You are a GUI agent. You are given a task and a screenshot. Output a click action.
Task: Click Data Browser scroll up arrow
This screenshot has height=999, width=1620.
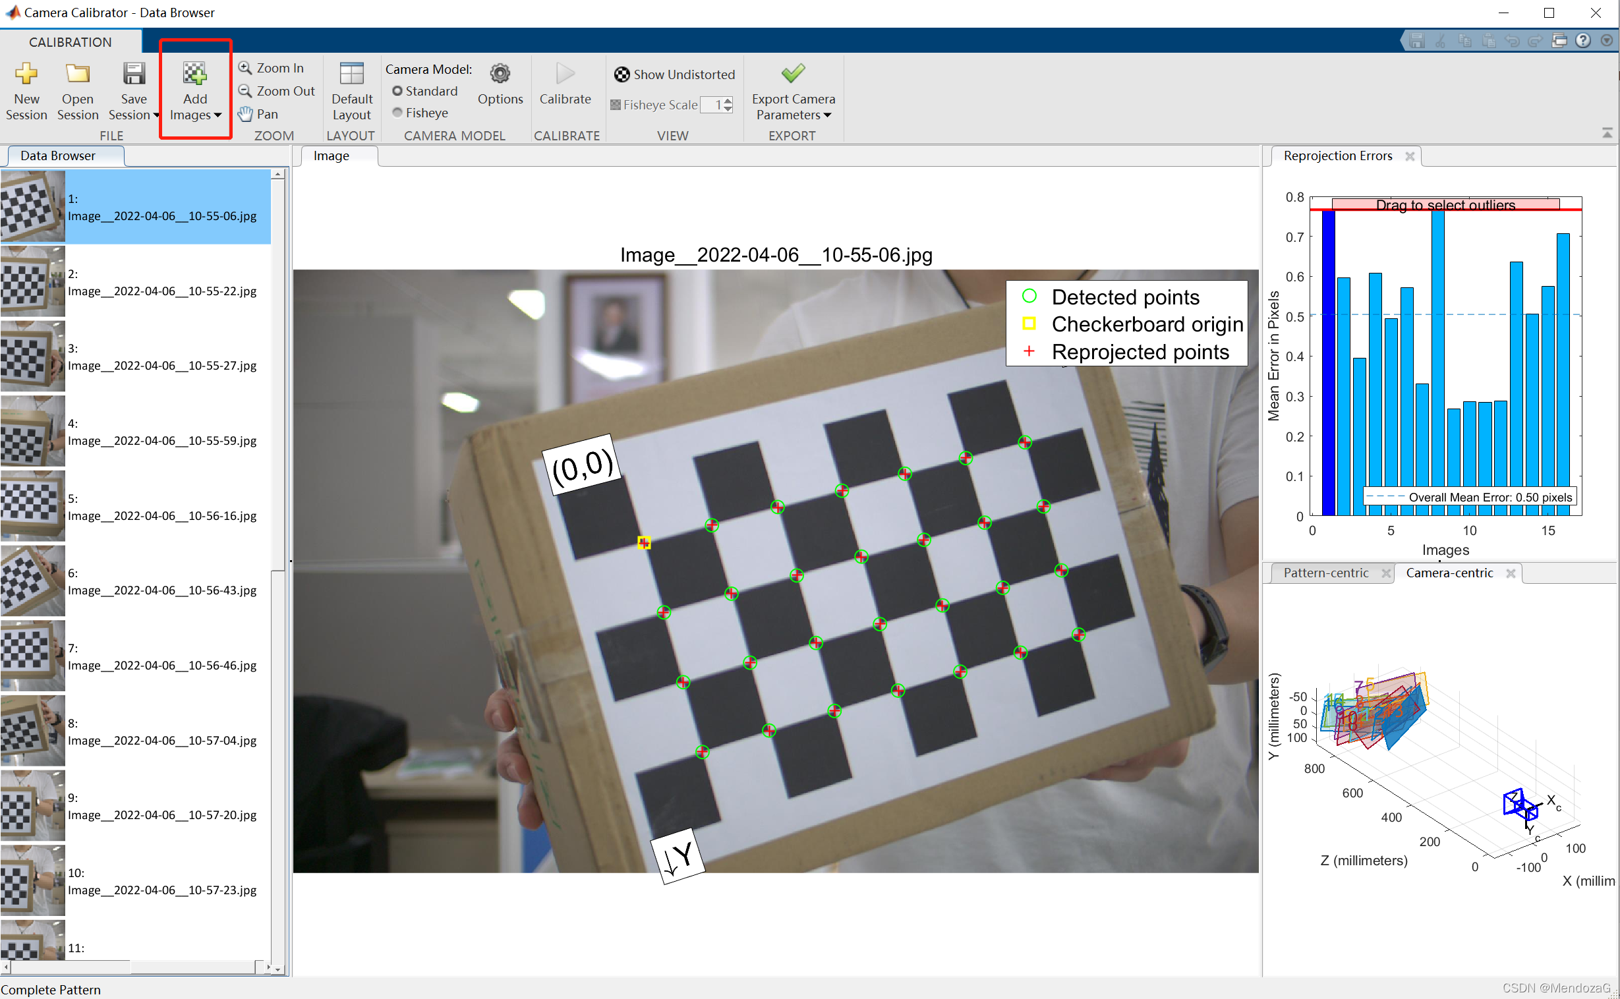pyautogui.click(x=278, y=175)
